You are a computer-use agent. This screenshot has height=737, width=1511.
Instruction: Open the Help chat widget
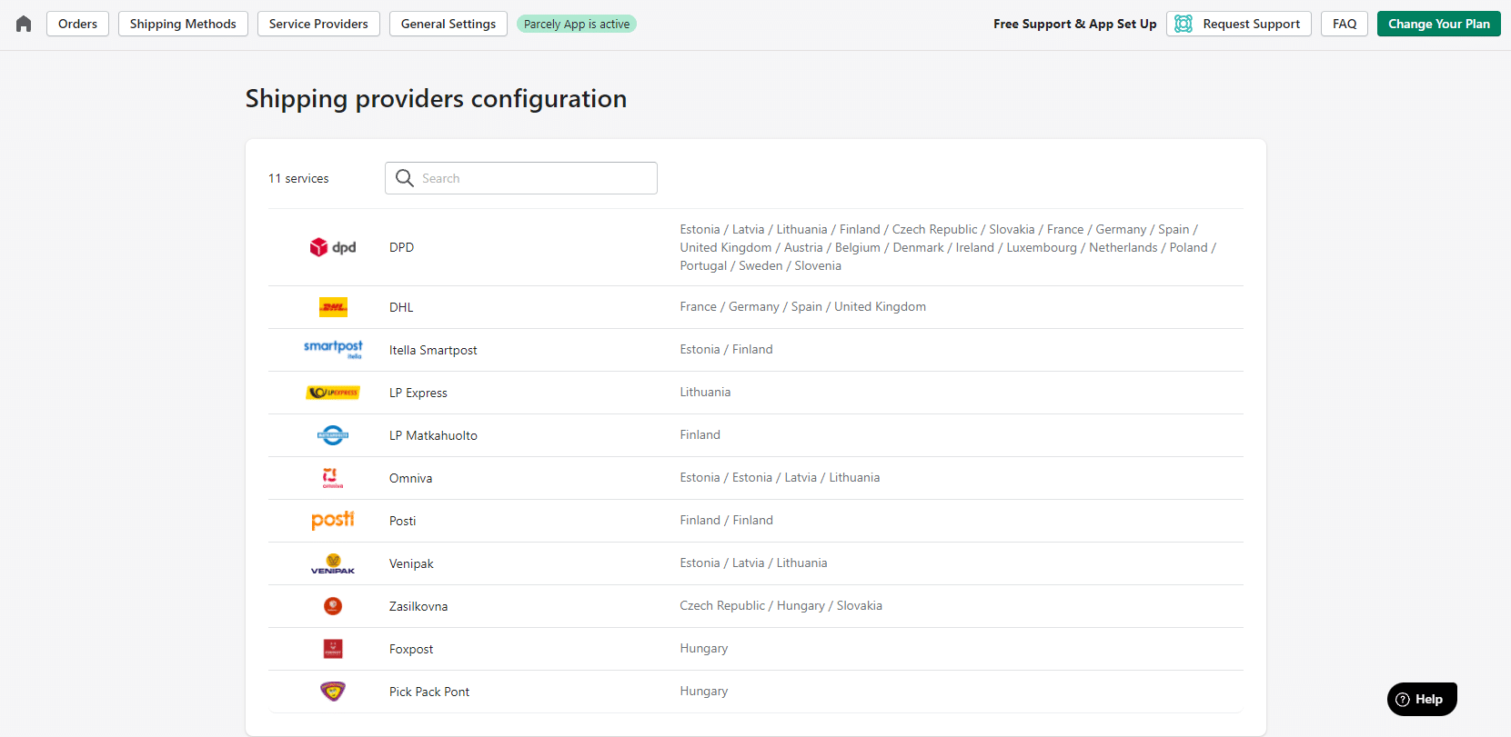(x=1422, y=699)
